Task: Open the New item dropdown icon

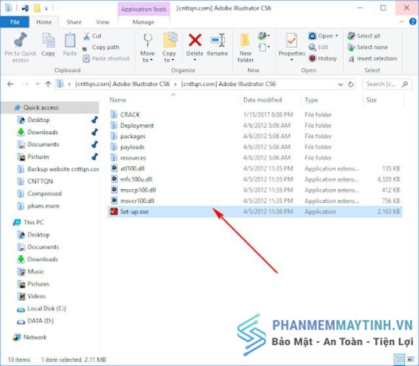Action: pos(264,35)
